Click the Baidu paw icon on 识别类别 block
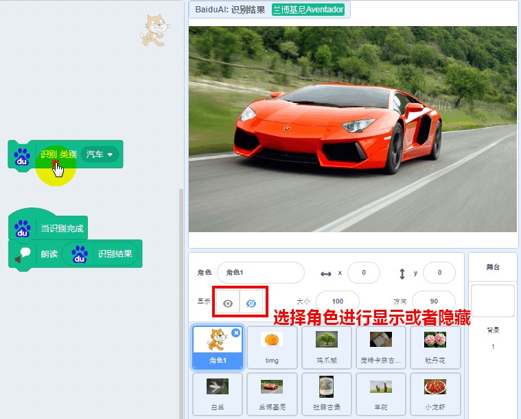Viewport: 521px width, 419px height. tap(22, 157)
